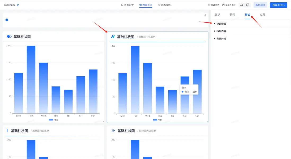
Task: Click the Fri bar in selected chart
Action: [x=173, y=102]
